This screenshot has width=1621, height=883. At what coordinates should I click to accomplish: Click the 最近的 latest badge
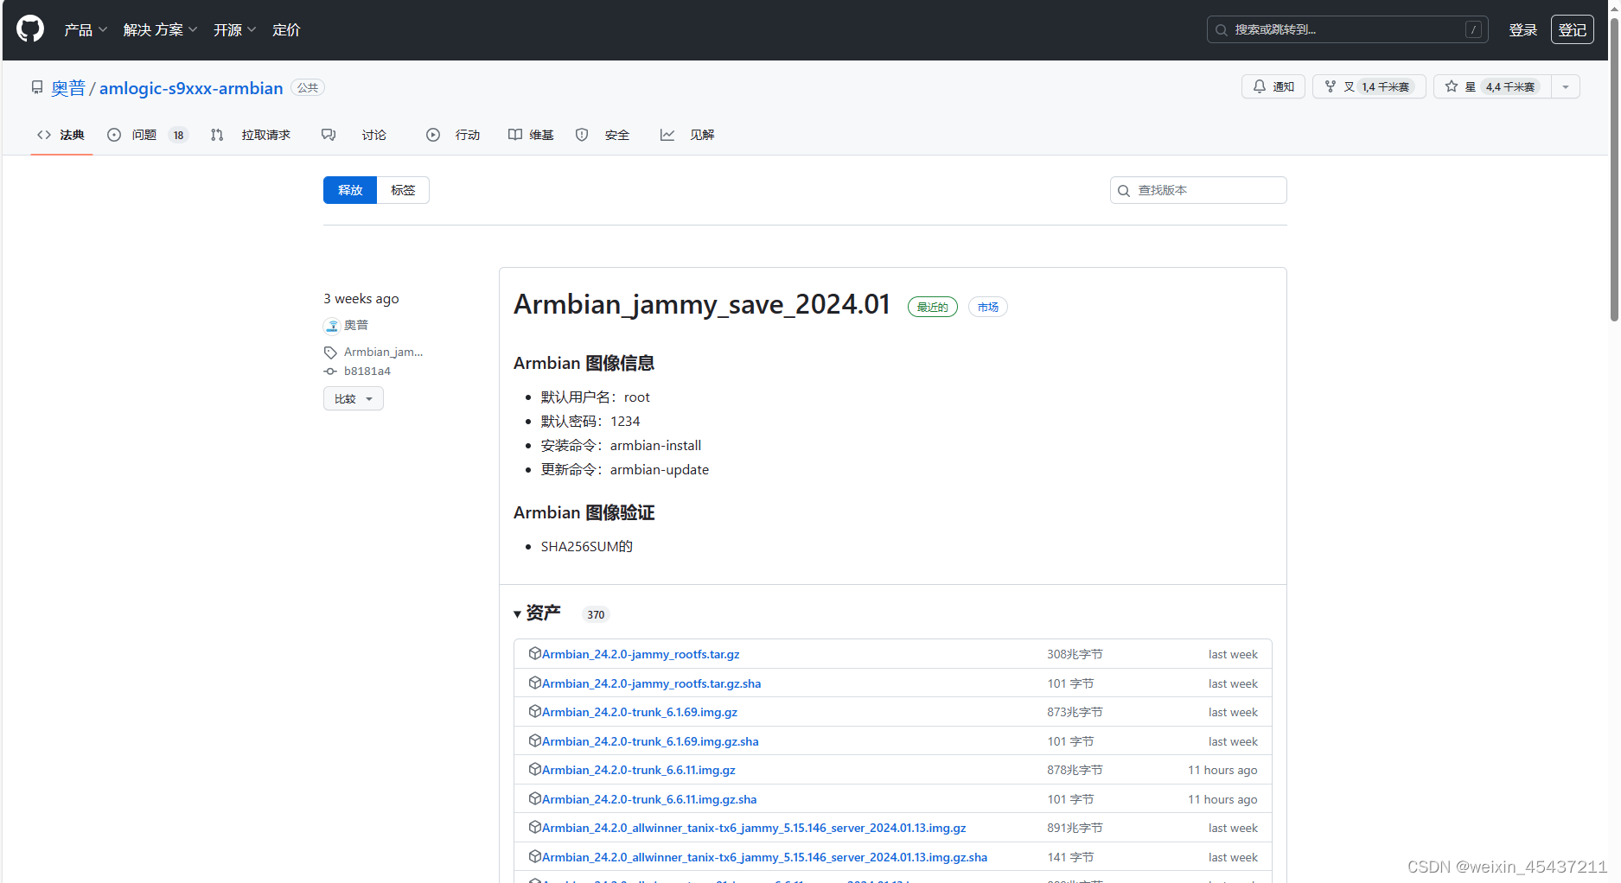[933, 307]
